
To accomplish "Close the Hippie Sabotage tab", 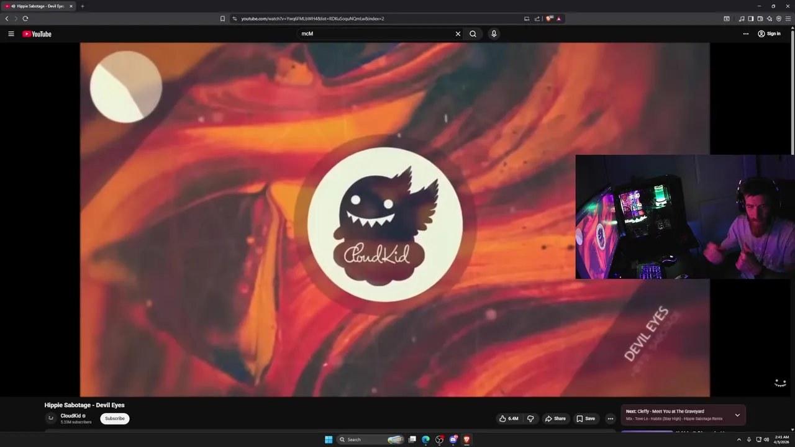I will coord(71,6).
